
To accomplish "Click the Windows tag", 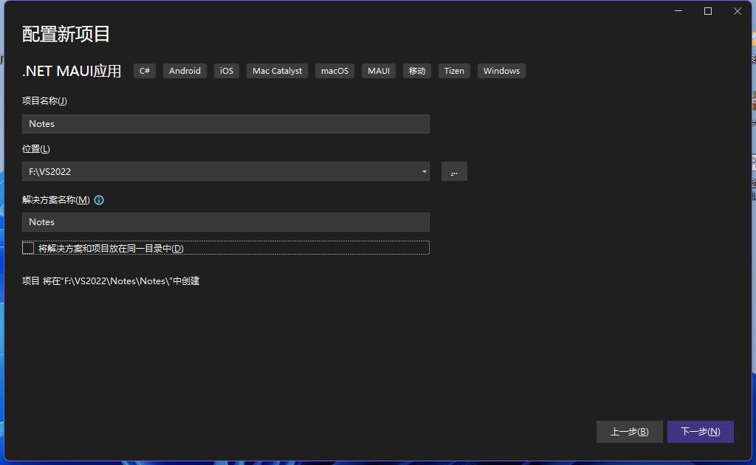I will point(501,71).
